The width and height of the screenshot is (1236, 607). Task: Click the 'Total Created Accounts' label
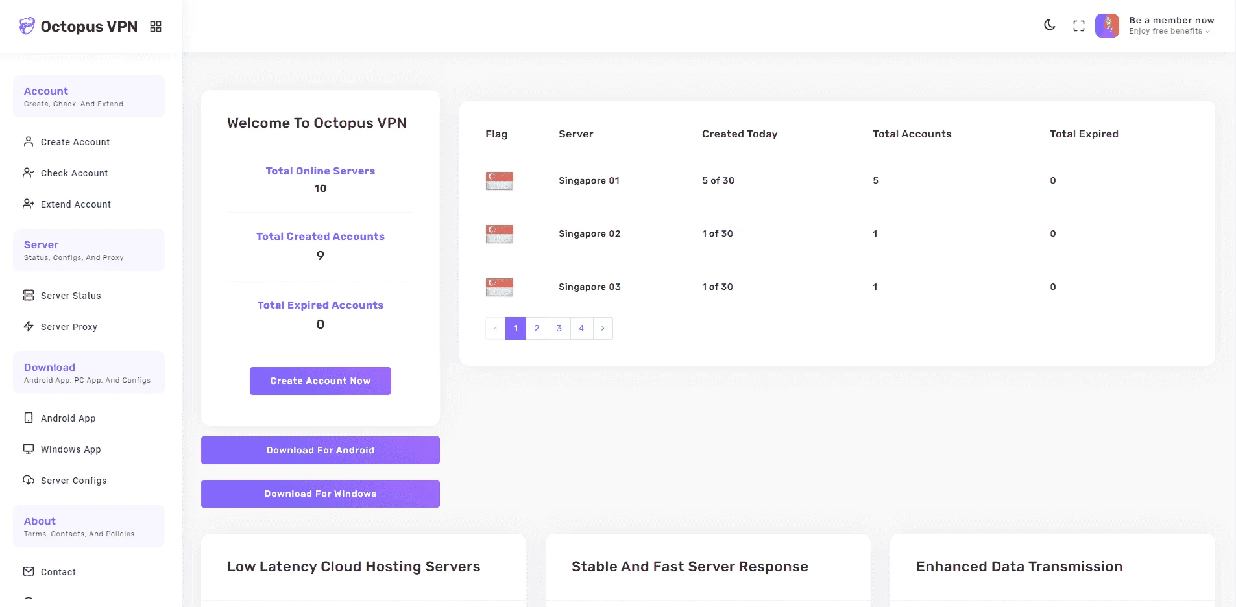(x=321, y=237)
